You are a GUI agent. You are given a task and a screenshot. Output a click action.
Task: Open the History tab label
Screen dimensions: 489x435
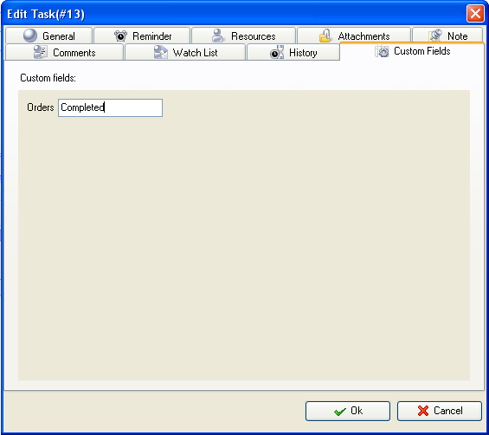point(303,53)
